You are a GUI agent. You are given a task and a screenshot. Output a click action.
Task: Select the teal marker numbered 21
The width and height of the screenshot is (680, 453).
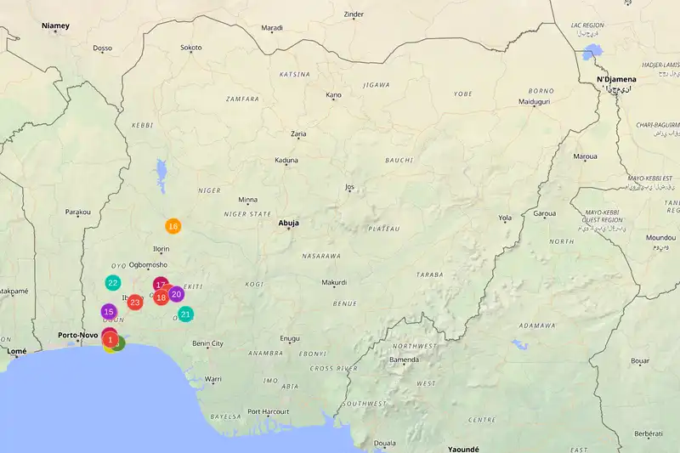coord(185,314)
